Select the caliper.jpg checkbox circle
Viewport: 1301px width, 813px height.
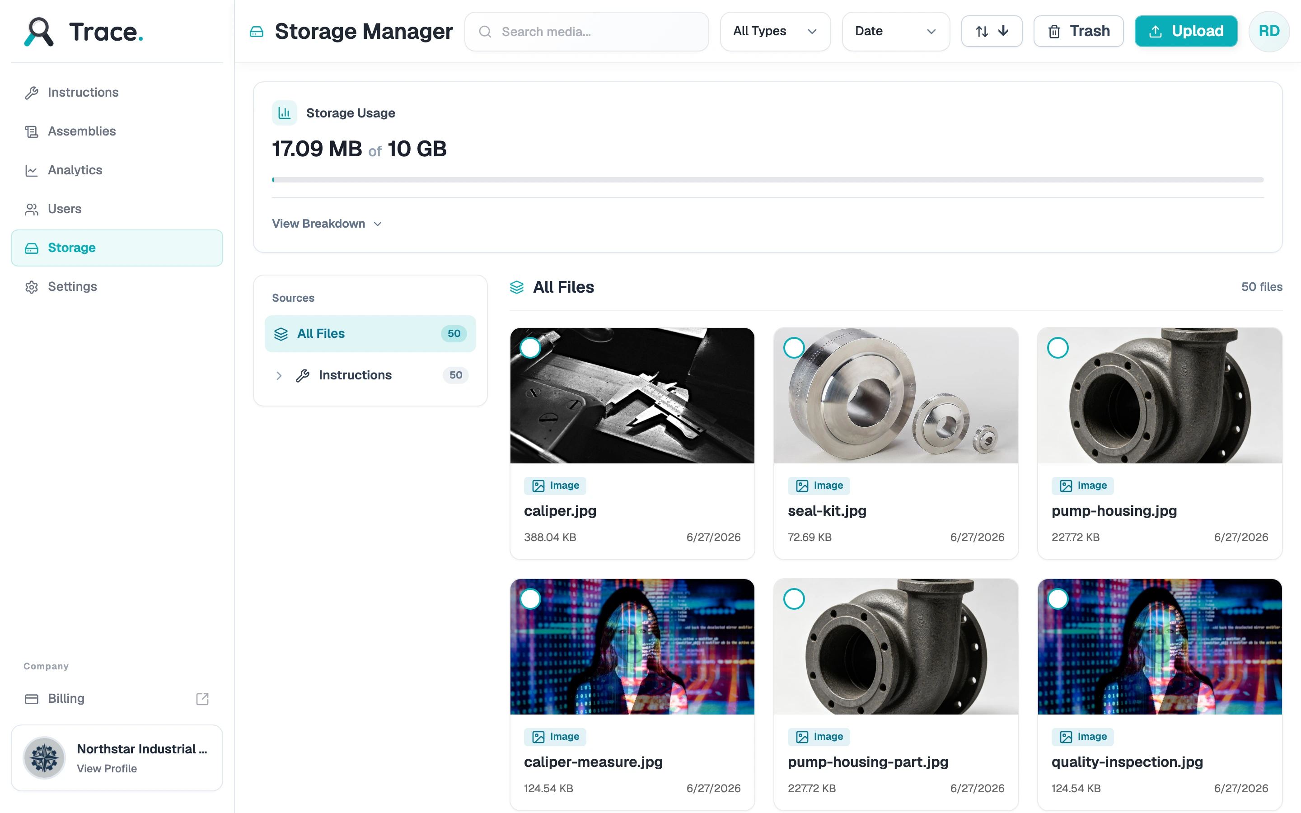[x=530, y=348]
